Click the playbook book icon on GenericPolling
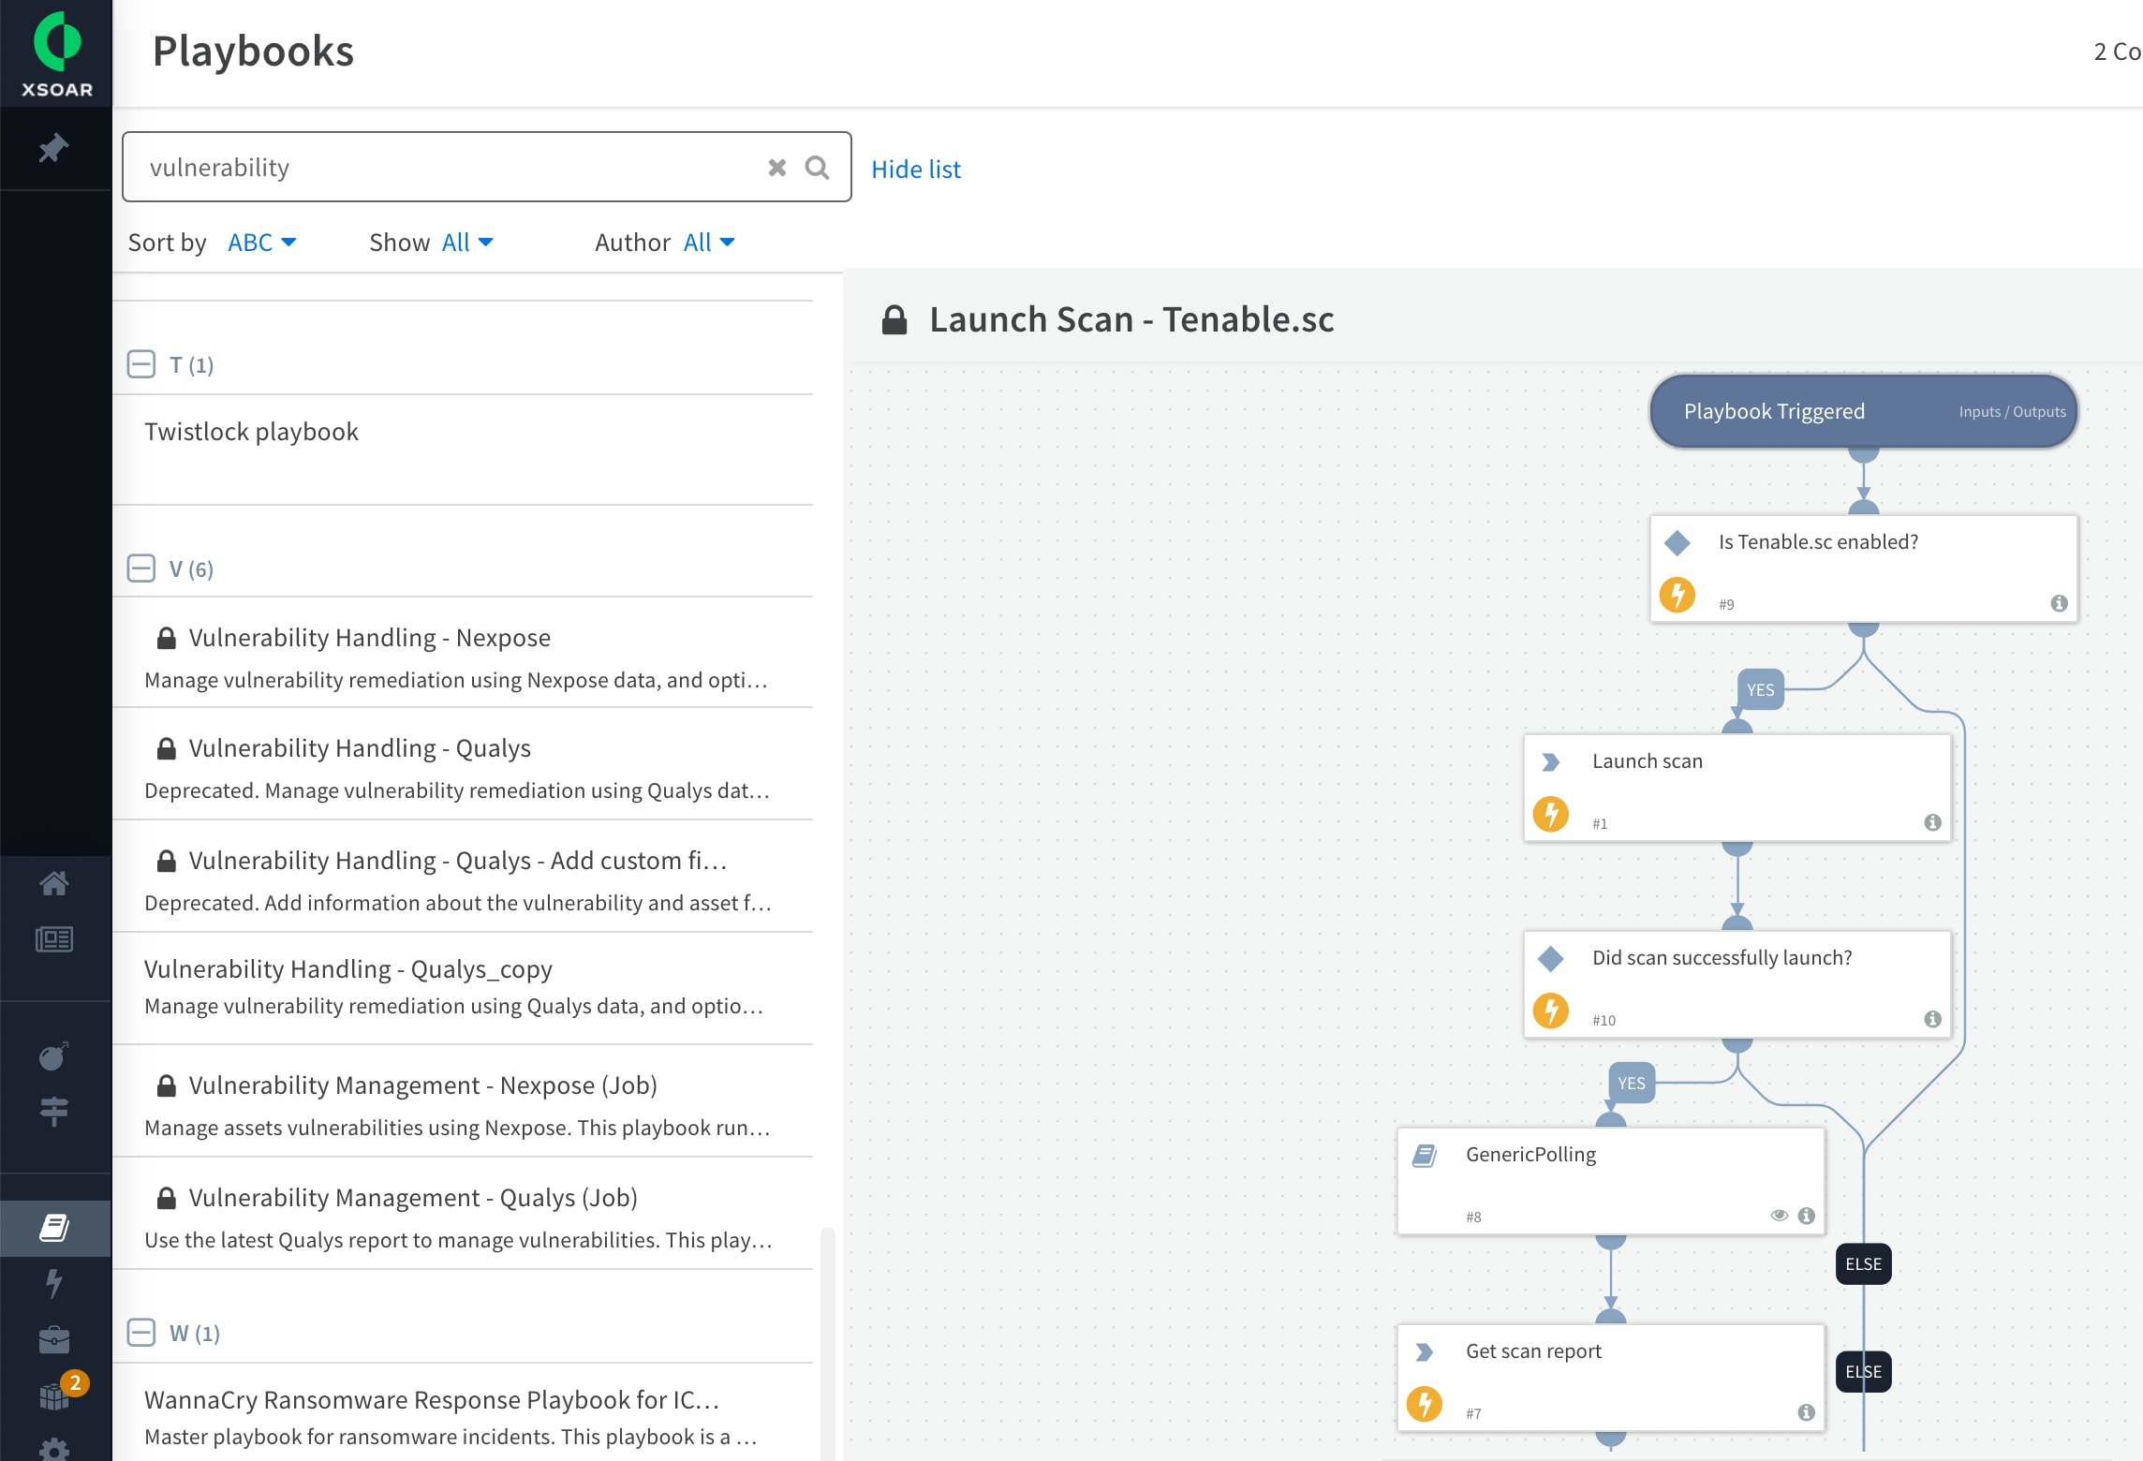The width and height of the screenshot is (2143, 1461). click(x=1425, y=1156)
